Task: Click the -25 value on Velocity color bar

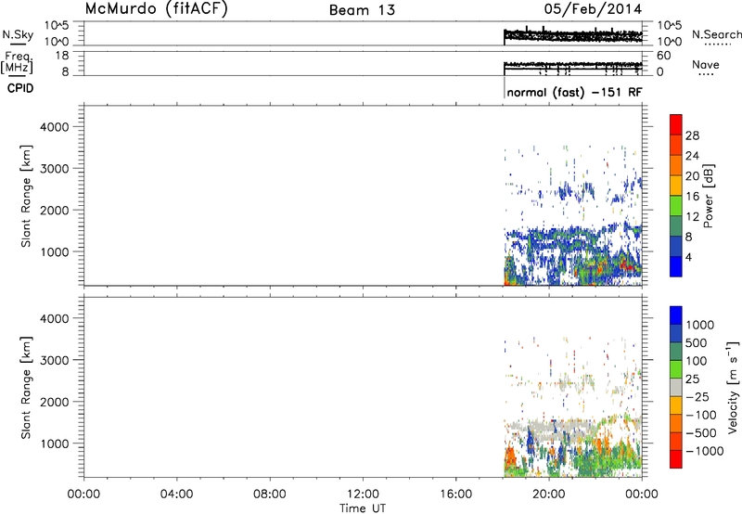Action: (x=697, y=397)
